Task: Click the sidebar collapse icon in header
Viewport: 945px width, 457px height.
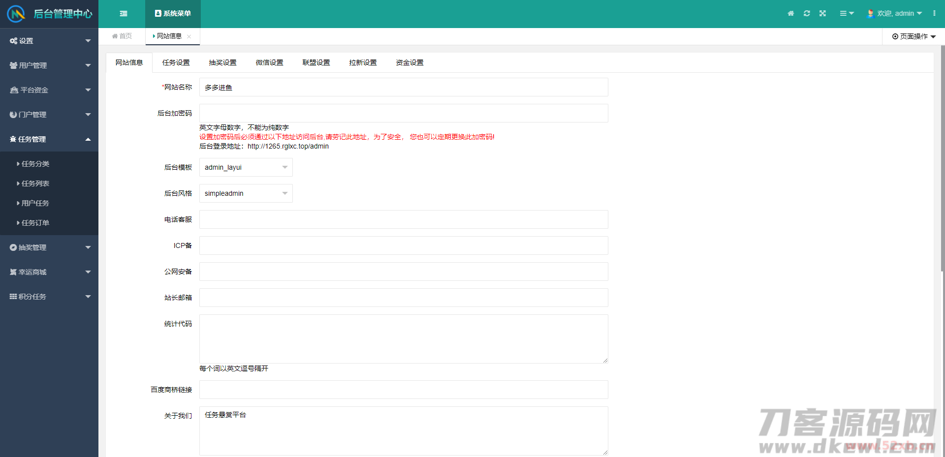Action: pyautogui.click(x=124, y=14)
